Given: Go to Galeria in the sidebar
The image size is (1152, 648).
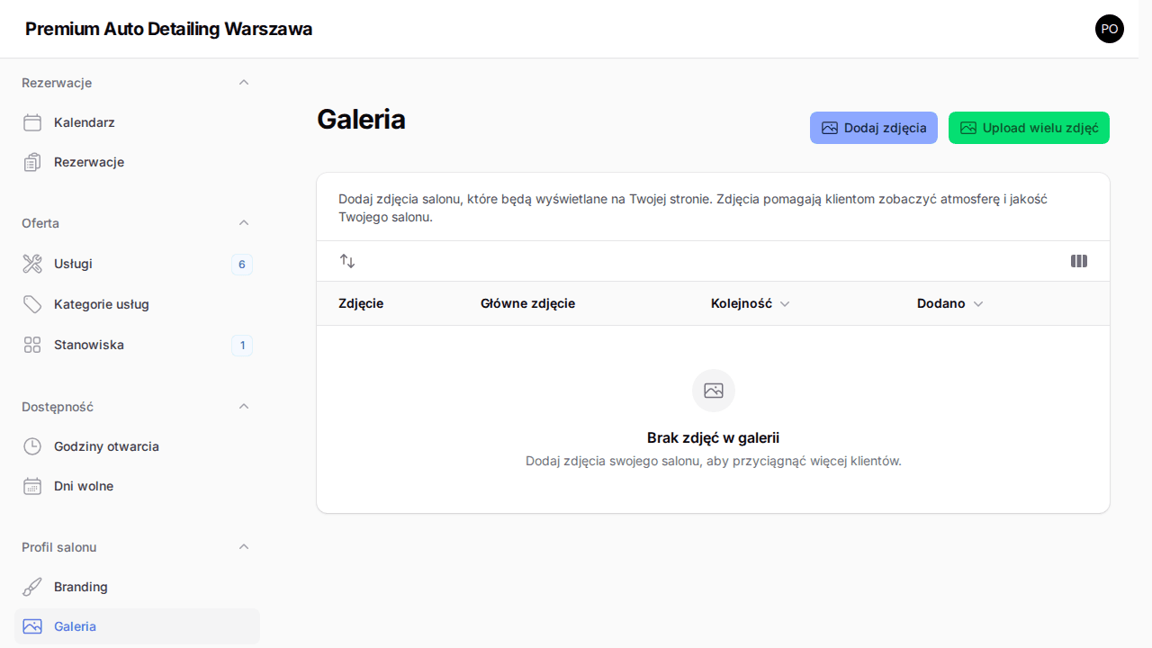Looking at the screenshot, I should coord(75,626).
